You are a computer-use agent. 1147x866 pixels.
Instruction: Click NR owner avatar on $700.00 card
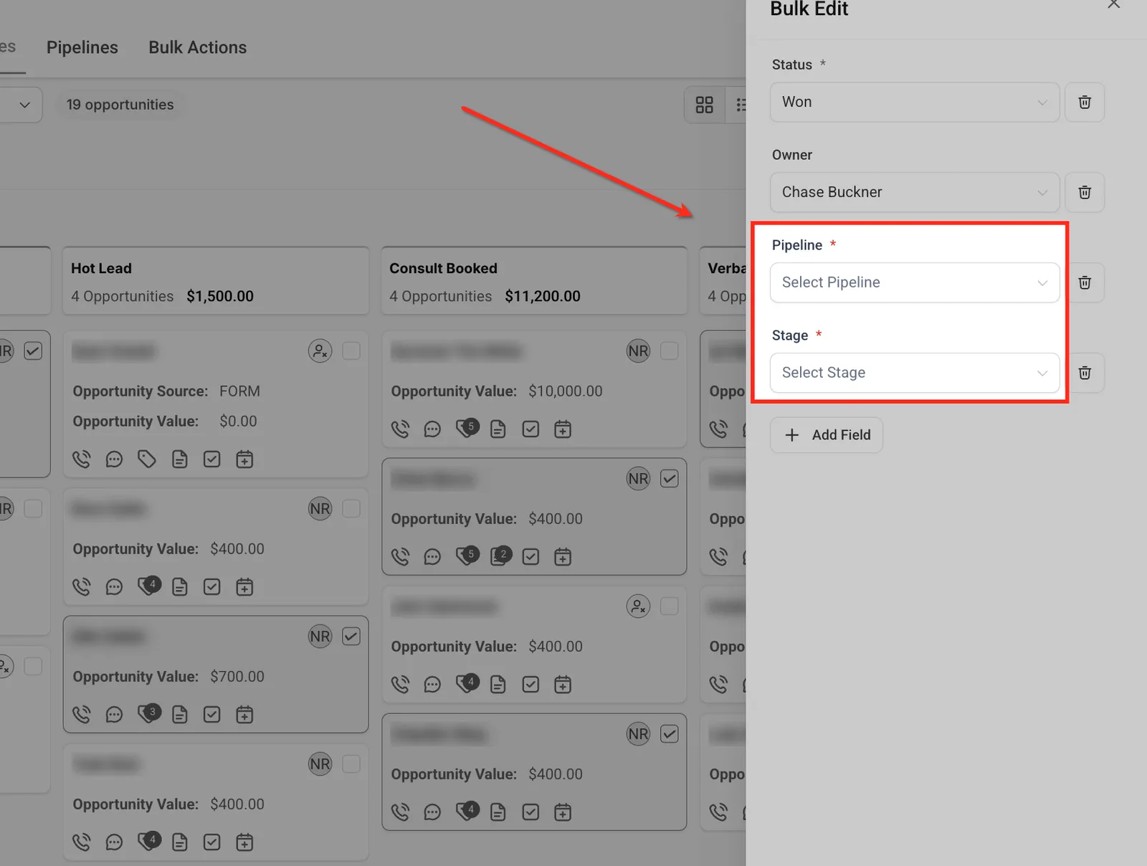pos(320,637)
